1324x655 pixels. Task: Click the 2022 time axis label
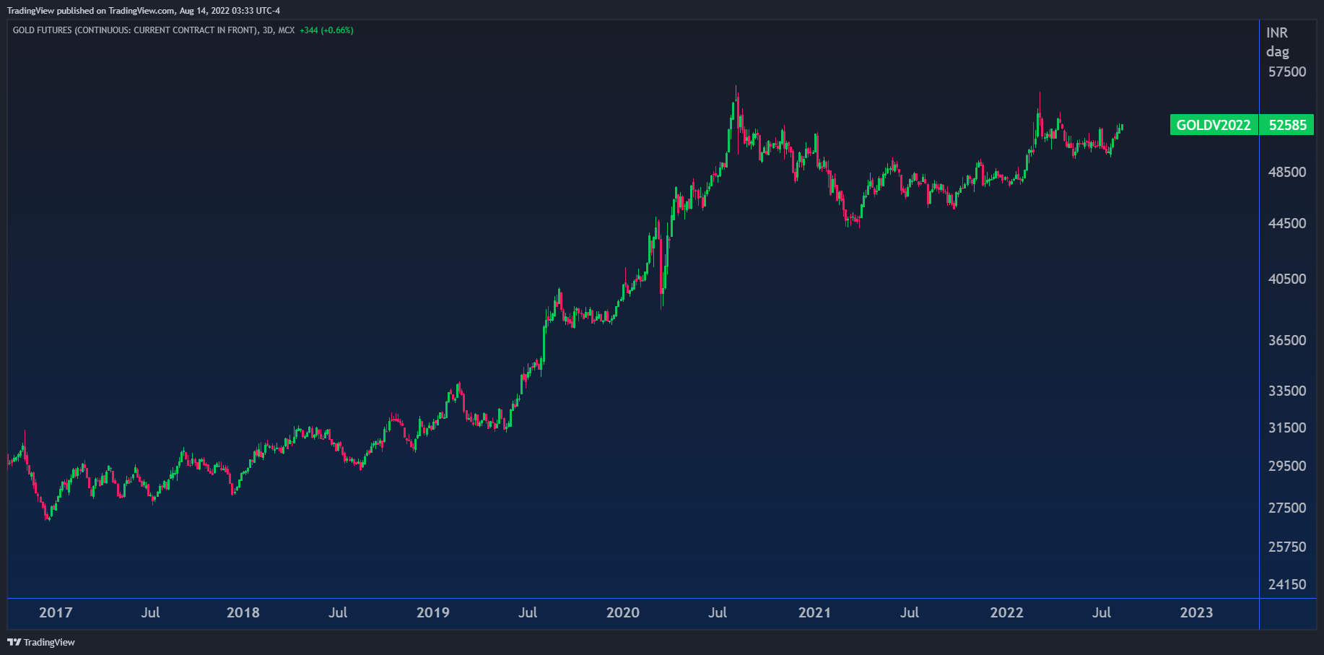click(1006, 612)
